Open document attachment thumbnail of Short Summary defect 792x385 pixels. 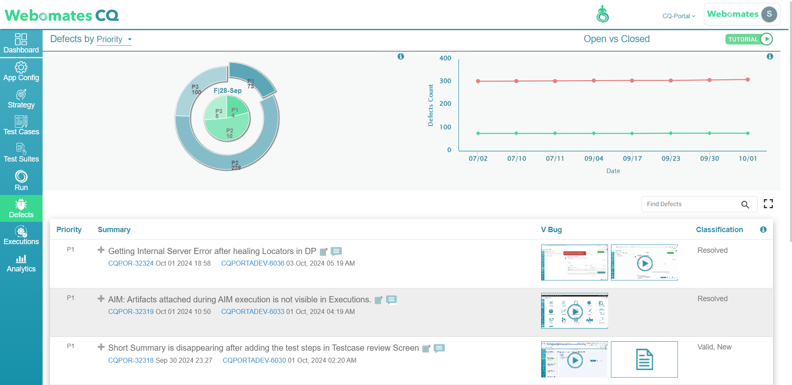click(644, 360)
